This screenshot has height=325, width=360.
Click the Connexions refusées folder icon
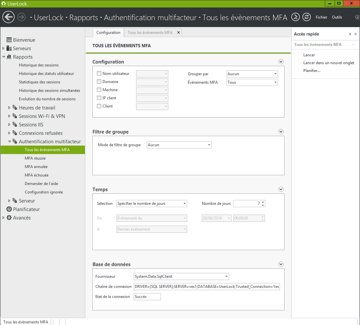(15, 133)
